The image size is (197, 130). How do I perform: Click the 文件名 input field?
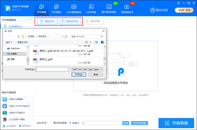(52, 69)
